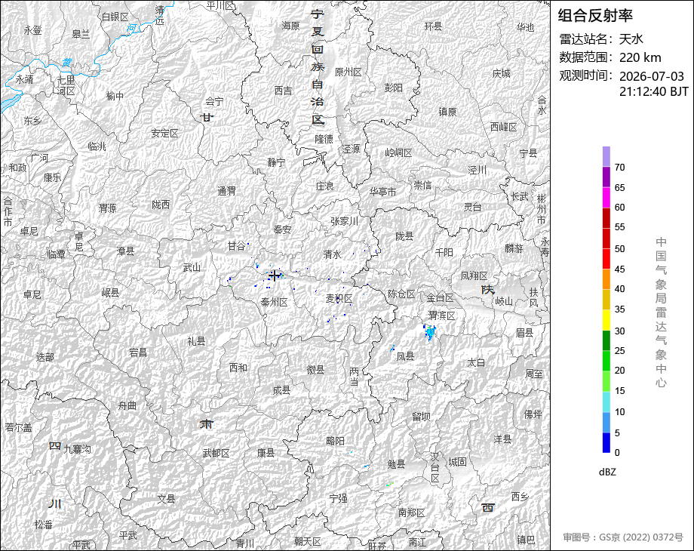Viewport: 694px width, 551px height.
Task: Click the 雷达站名 天水 label
Action: click(x=601, y=39)
